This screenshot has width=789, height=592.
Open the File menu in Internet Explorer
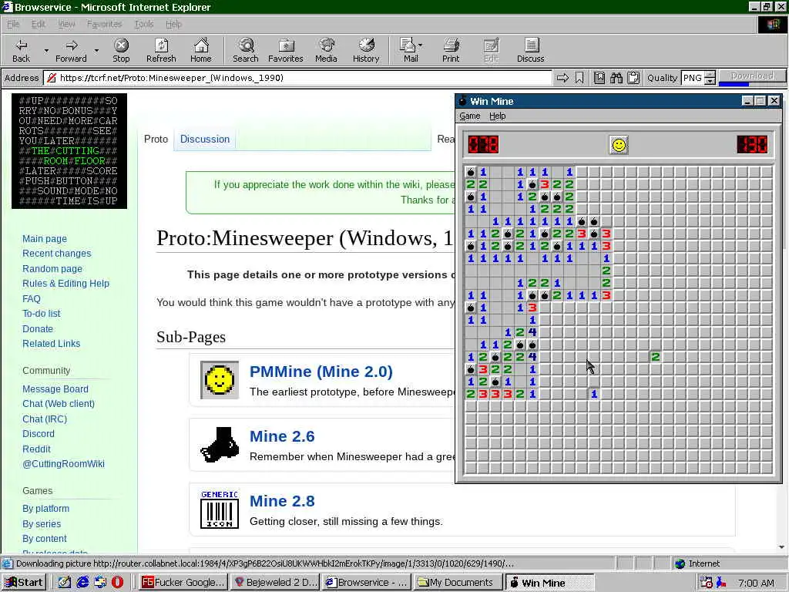tap(13, 24)
